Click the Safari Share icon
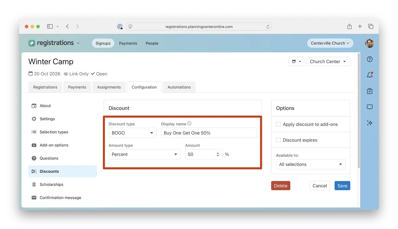The width and height of the screenshot is (398, 229). click(350, 27)
